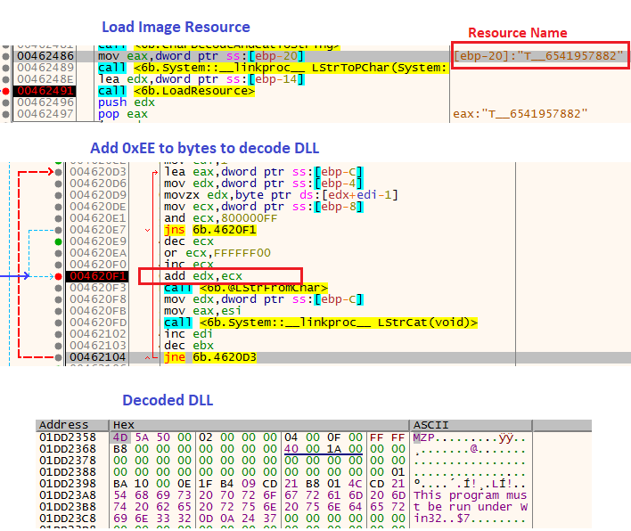The height and width of the screenshot is (531, 631).
Task: Toggle breakpoint bullet beside address 00462496
Action: tap(5, 103)
